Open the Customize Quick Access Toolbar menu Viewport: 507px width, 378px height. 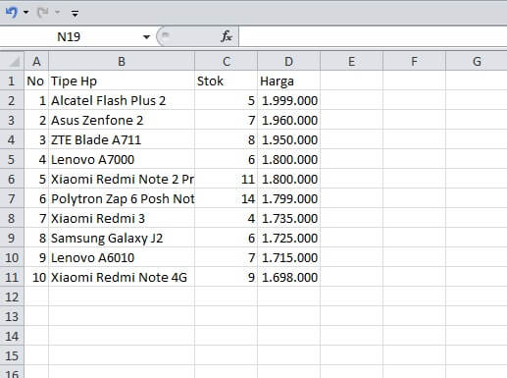coord(75,13)
